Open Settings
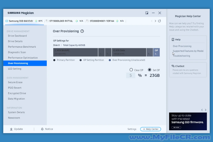The image size is (213, 142). (132, 129)
